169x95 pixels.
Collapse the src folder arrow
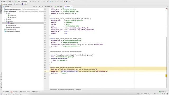(x=5, y=13)
